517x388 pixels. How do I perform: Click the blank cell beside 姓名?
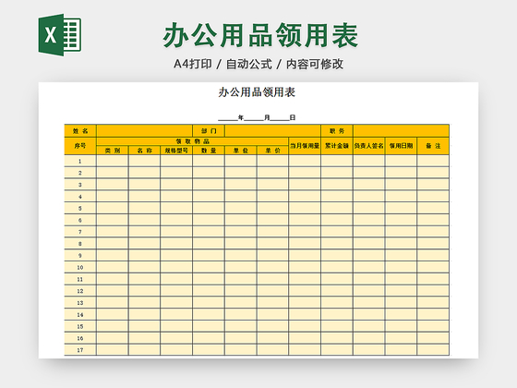144,131
